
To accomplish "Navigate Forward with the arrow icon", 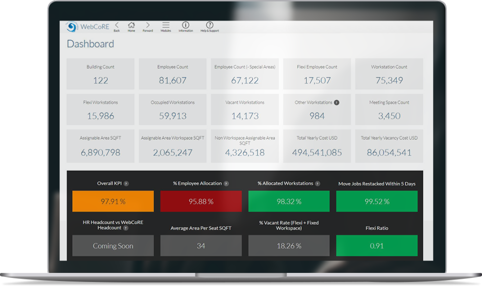I will point(148,27).
